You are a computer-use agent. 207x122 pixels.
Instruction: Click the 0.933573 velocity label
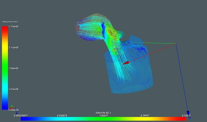[x=62, y=116]
